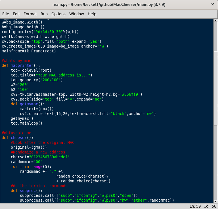Click the line 'random.choice(charset)\'

click(x=82, y=176)
